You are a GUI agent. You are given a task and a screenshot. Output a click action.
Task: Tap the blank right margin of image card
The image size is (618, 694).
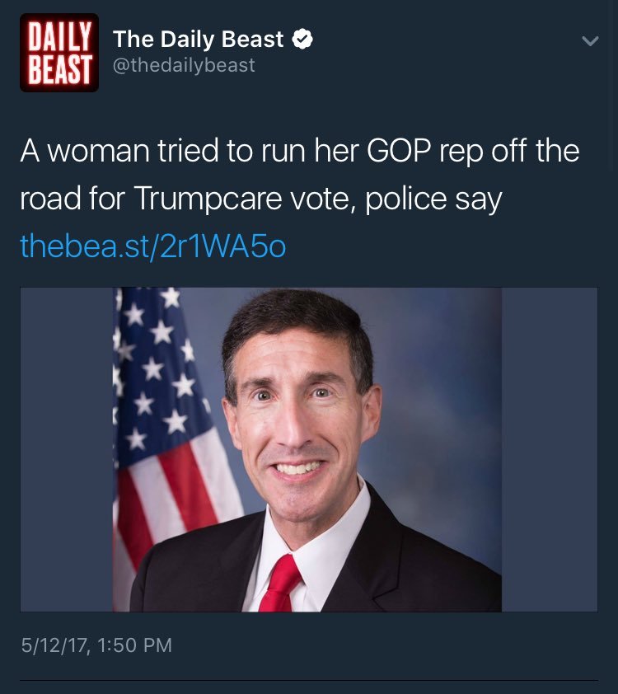coord(550,450)
